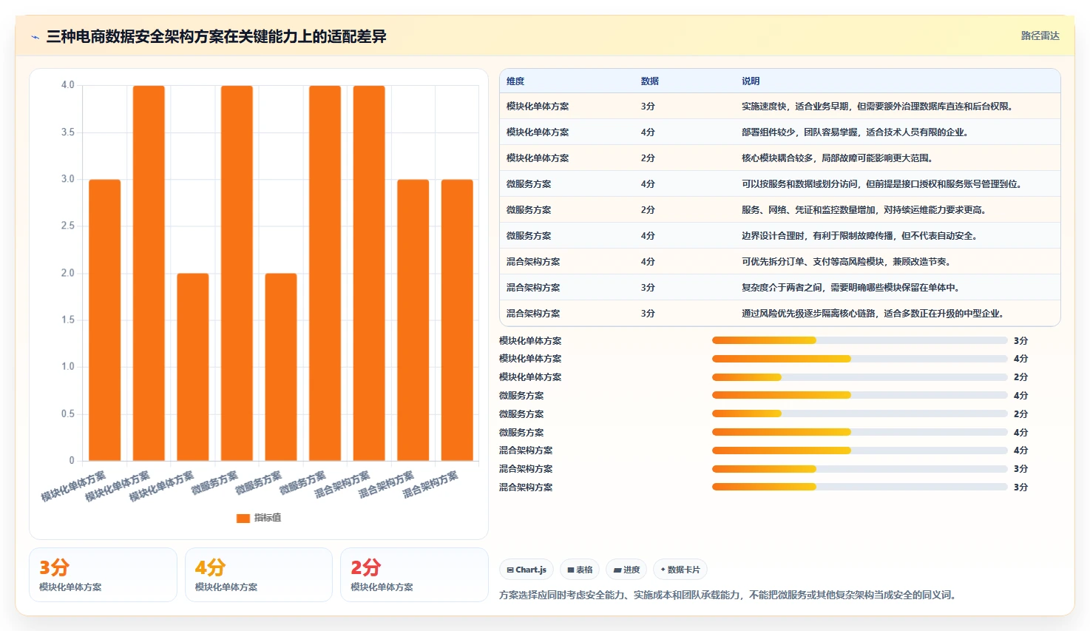Open the 3分 模块化单体方案 data card
Viewport: 1090px width, 631px height.
point(103,575)
